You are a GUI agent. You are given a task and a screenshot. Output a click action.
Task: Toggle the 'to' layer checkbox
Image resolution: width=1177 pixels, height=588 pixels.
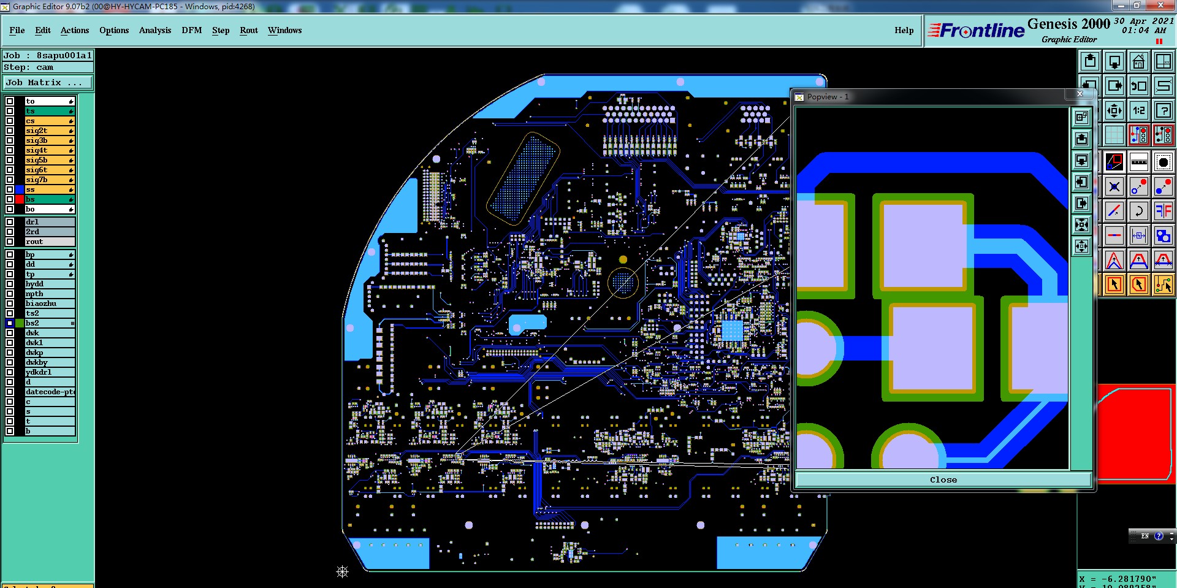(x=10, y=101)
